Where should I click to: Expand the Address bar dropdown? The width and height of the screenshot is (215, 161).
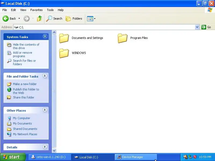(197, 27)
